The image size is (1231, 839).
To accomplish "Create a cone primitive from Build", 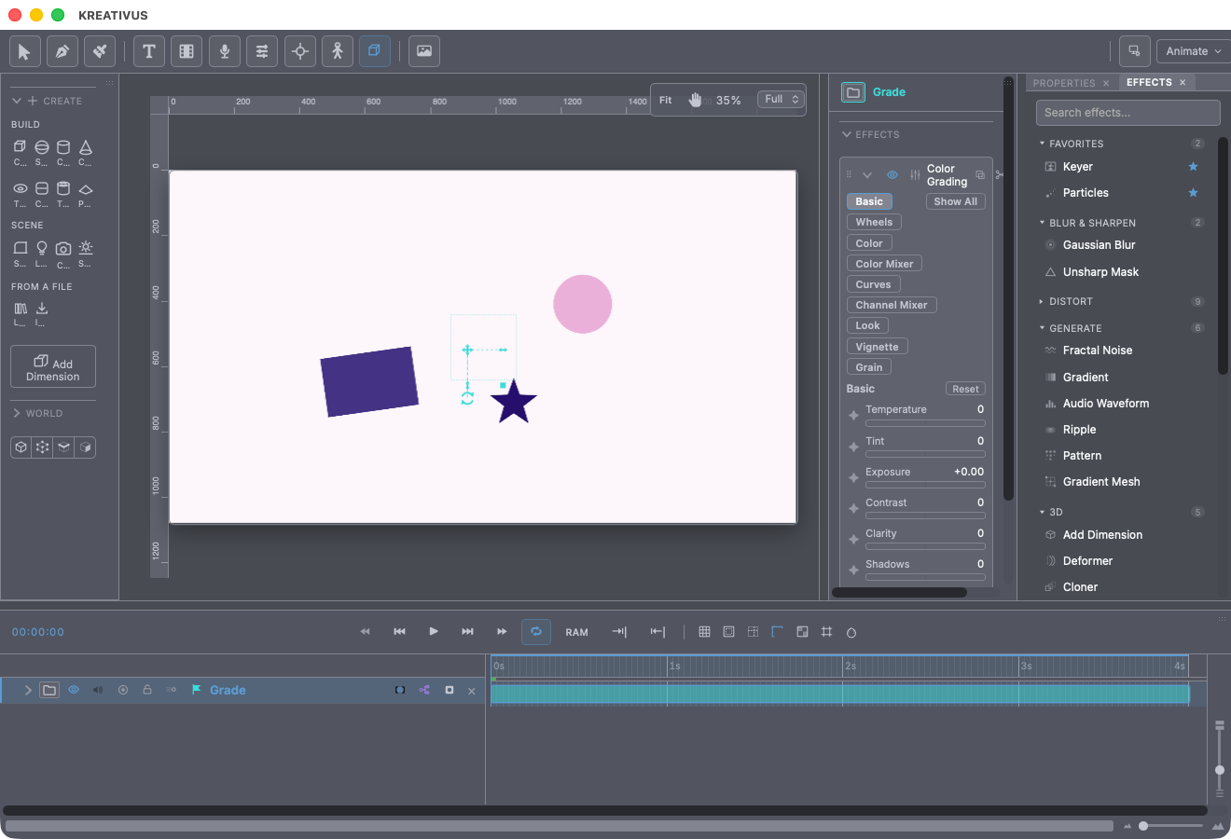I will [x=86, y=147].
